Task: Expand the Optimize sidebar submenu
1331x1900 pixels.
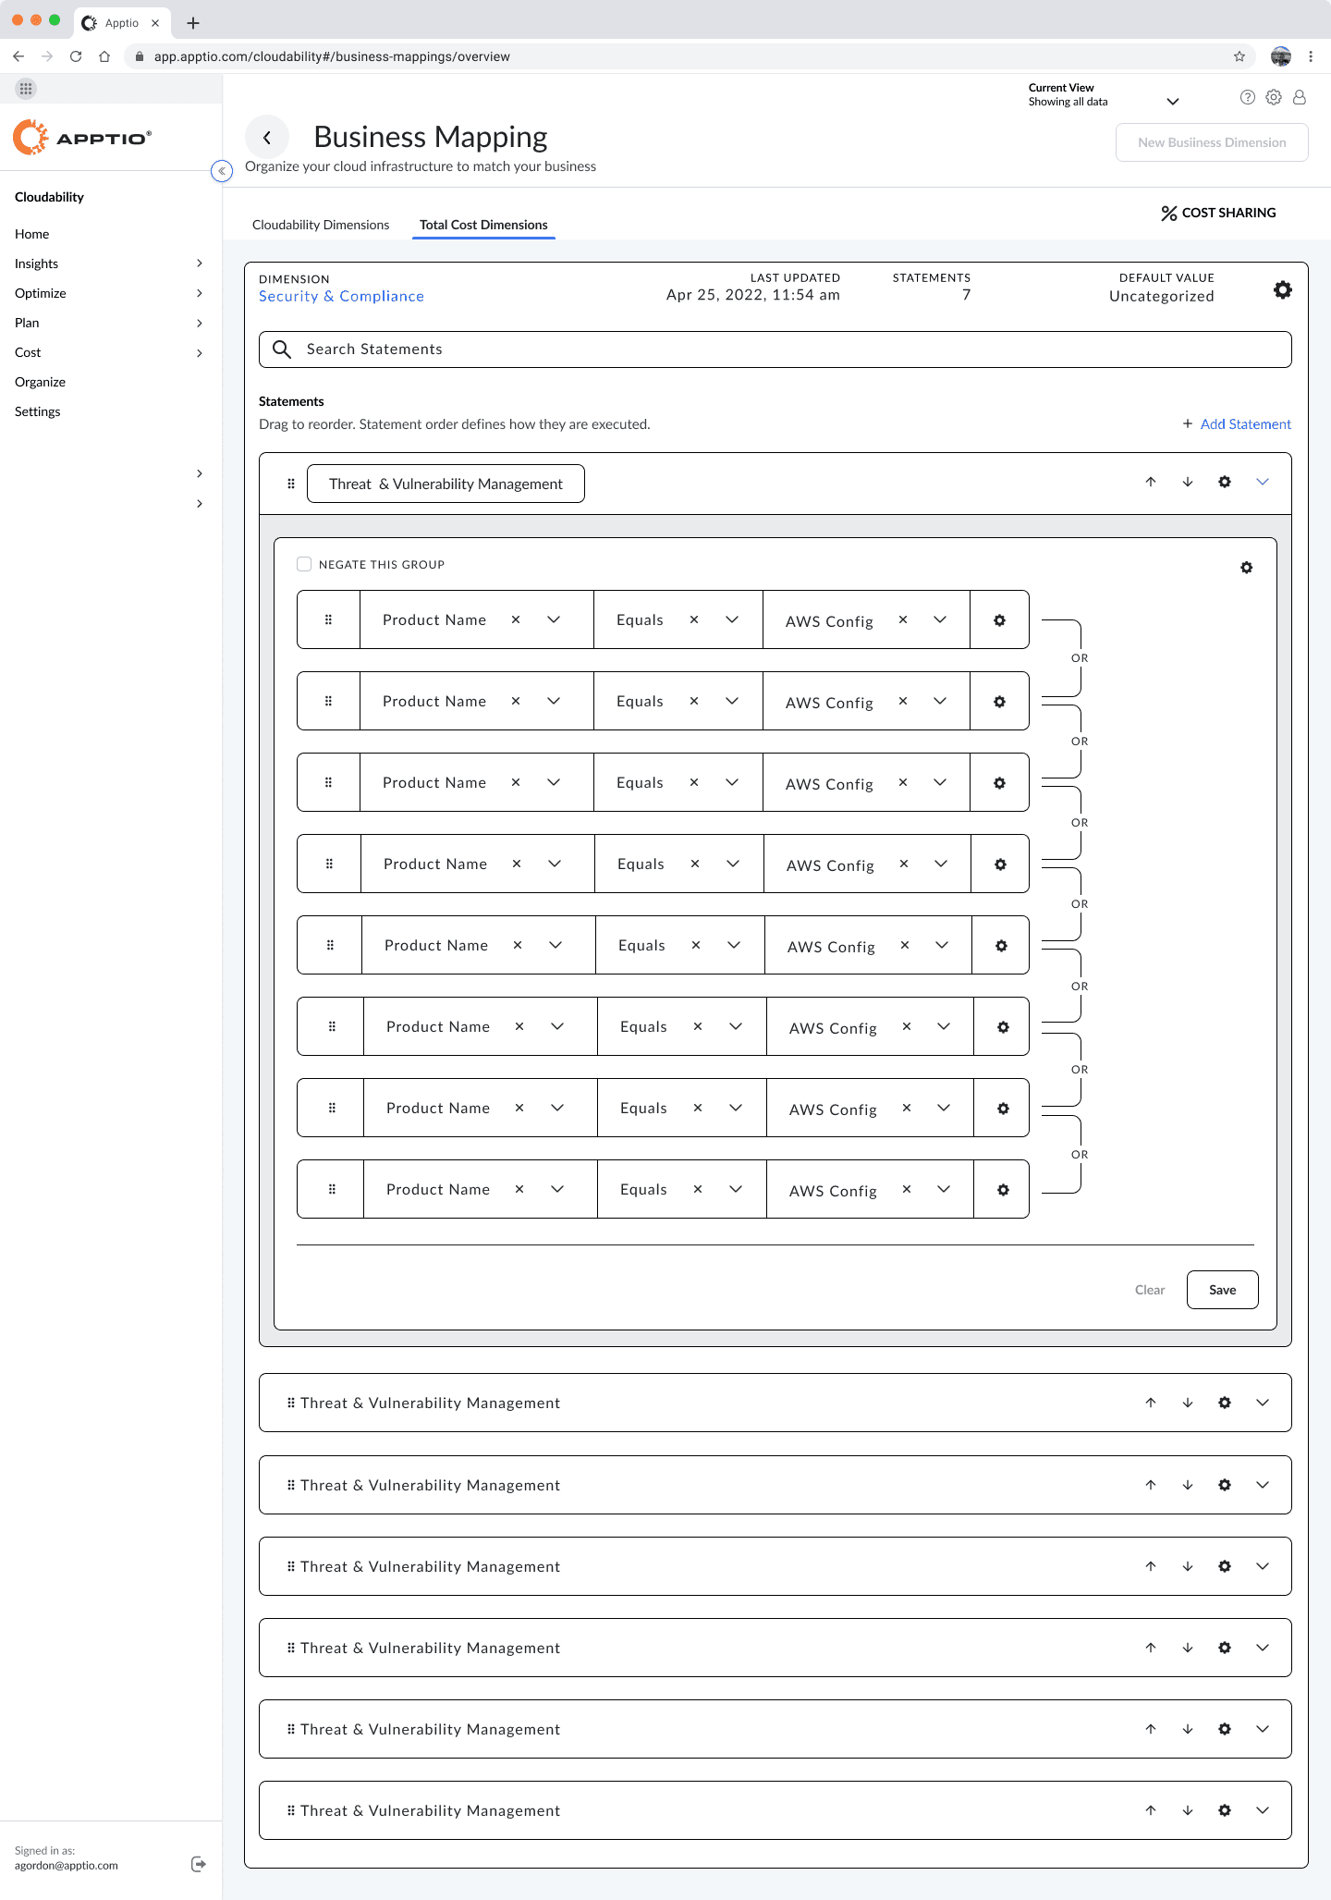Action: pyautogui.click(x=200, y=293)
